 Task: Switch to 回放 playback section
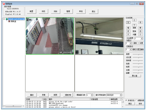pos(56,11)
